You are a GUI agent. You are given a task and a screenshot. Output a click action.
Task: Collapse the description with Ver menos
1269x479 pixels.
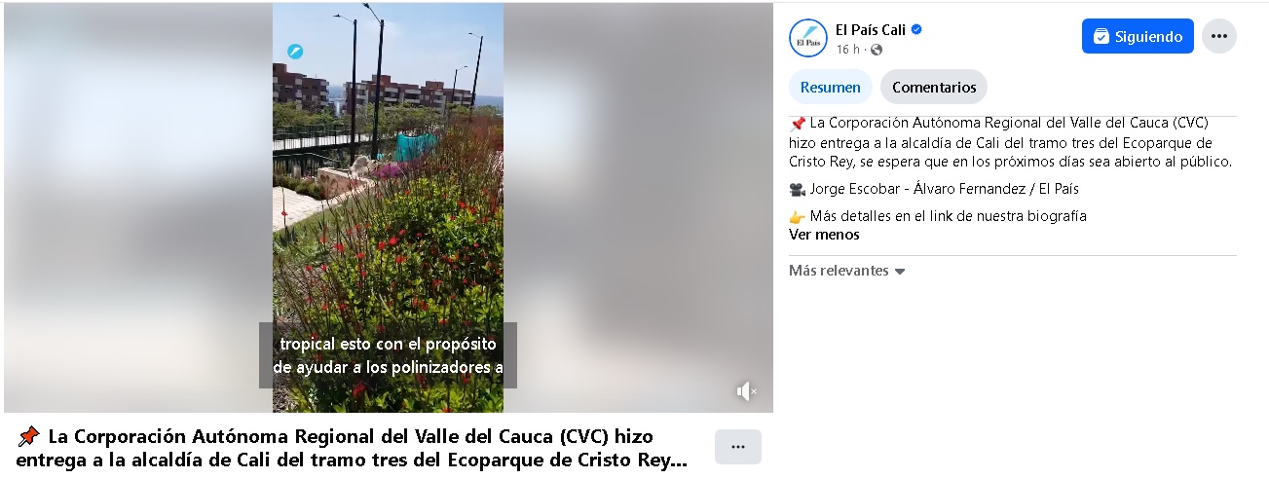(824, 235)
